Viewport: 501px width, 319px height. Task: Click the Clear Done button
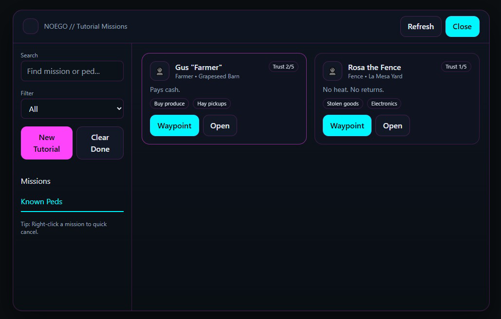click(x=100, y=143)
